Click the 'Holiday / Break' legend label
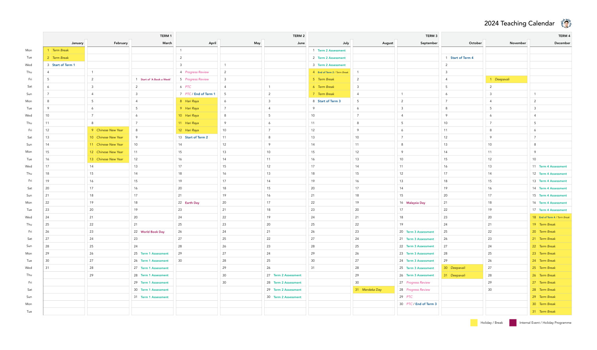The image size is (597, 350). coord(492,323)
